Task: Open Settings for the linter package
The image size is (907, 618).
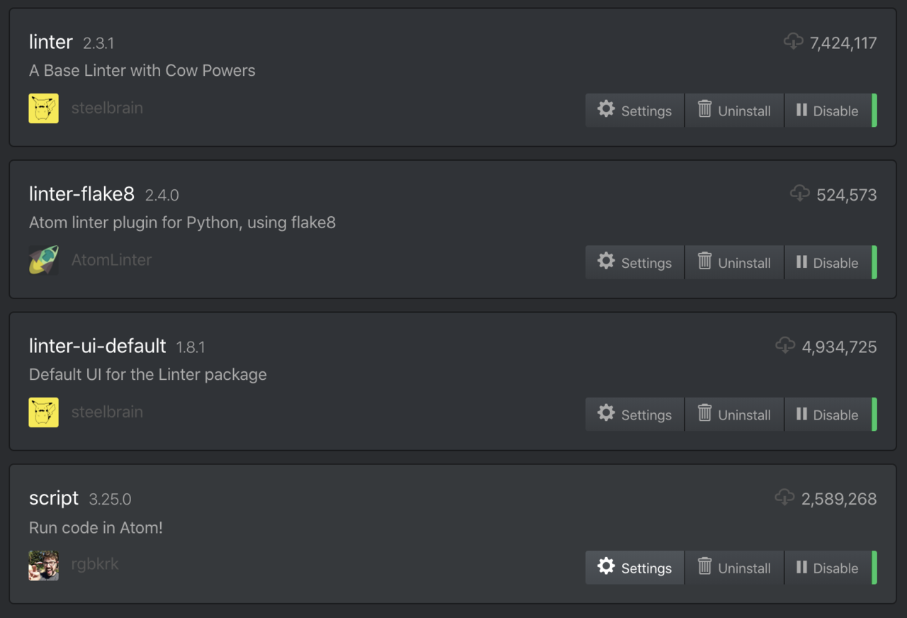Action: pos(634,111)
